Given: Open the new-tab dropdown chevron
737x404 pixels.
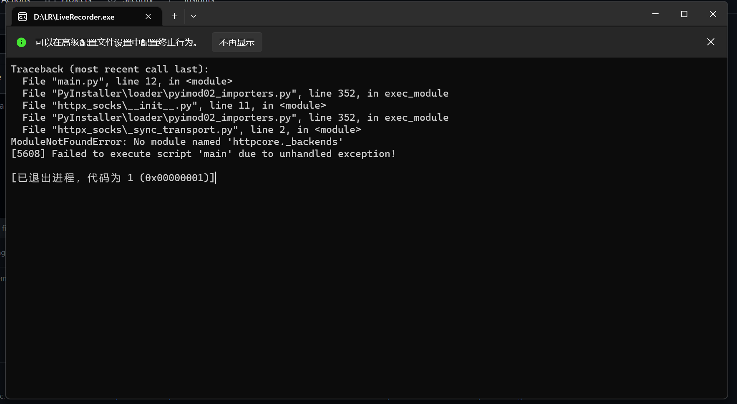Looking at the screenshot, I should pos(194,16).
